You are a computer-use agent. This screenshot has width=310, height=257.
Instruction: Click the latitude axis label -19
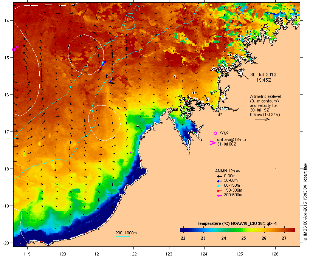[x=6, y=206]
